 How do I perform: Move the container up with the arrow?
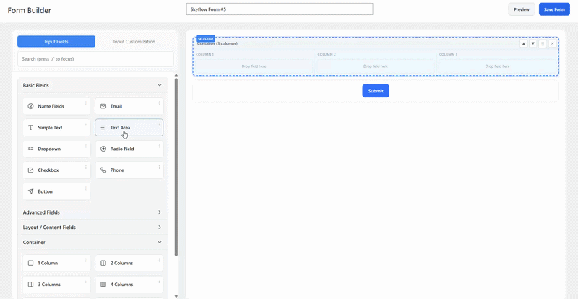click(523, 44)
